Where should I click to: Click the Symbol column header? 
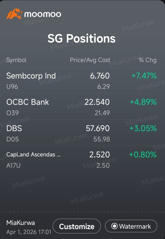[x=16, y=60]
